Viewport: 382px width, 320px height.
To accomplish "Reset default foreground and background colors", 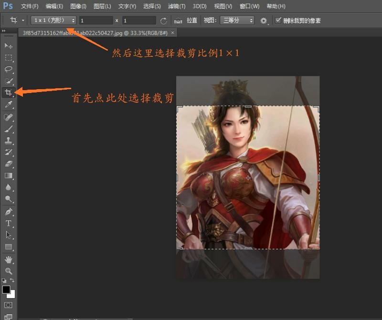I will coord(4,280).
